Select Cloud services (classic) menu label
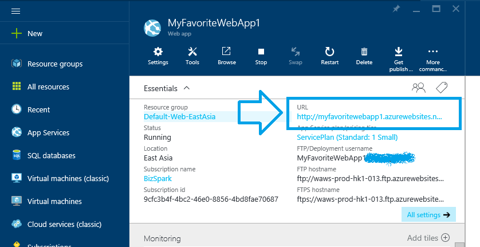 tap(64, 224)
